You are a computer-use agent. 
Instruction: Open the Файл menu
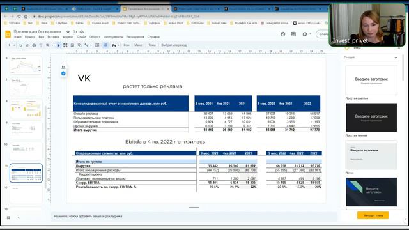pos(18,37)
